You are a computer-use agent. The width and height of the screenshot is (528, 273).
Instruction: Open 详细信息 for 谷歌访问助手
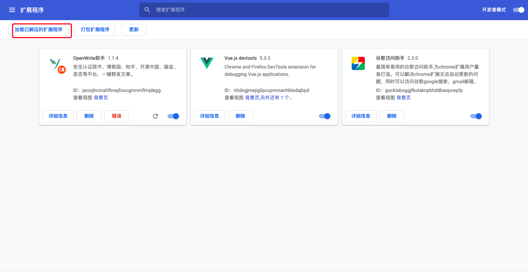361,116
